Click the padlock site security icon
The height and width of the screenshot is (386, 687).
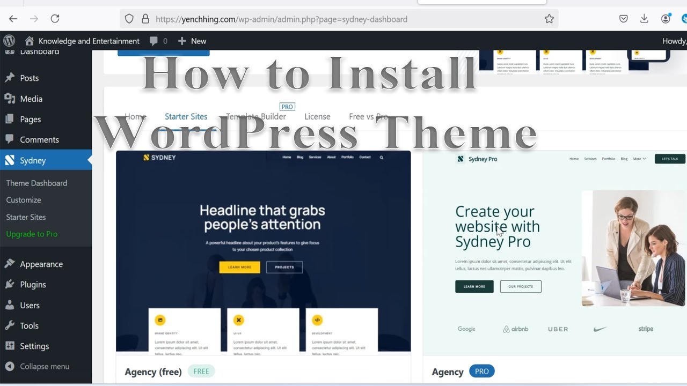(x=145, y=19)
